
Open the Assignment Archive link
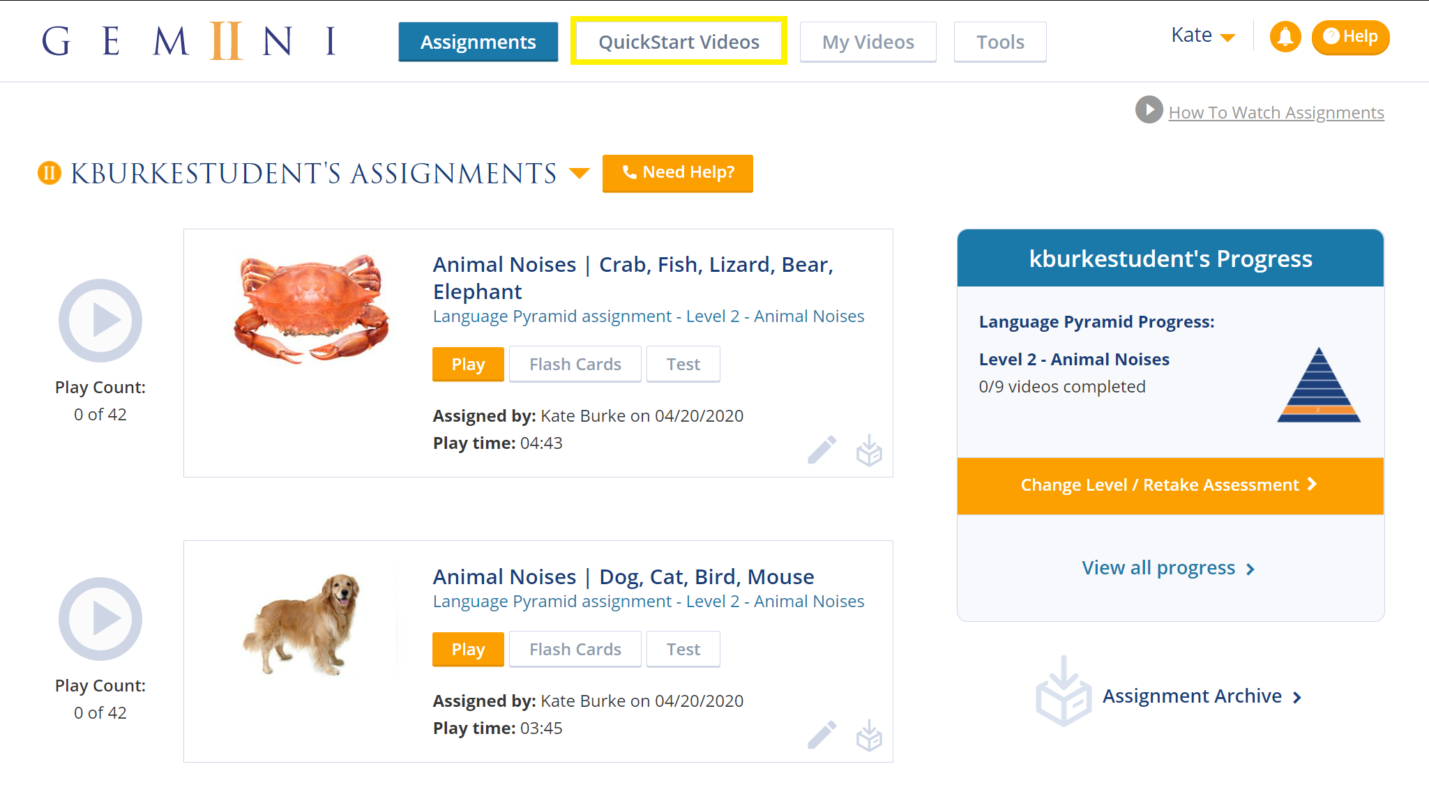[x=1202, y=696]
